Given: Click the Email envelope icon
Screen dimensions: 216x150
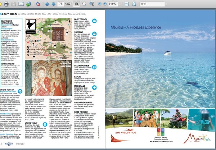Looking at the screenshot, I should pos(21,4).
